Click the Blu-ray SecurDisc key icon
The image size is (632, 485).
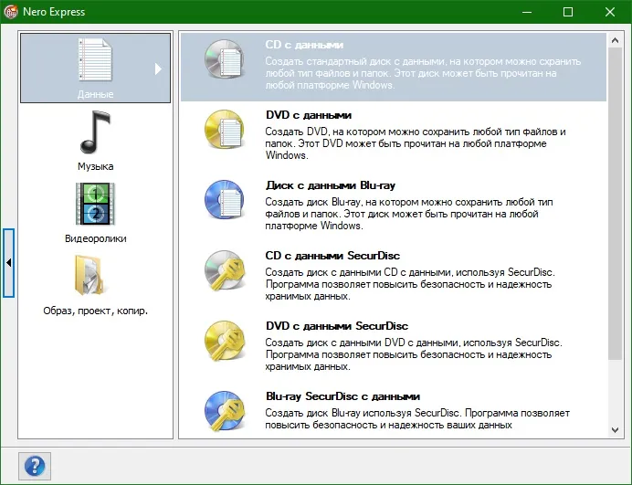[225, 411]
